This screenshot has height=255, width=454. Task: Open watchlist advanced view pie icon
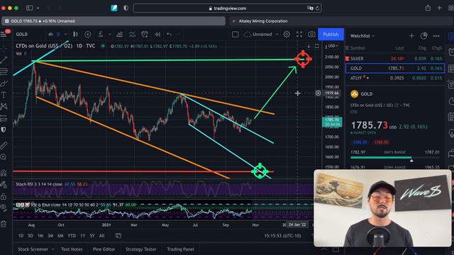(424, 36)
